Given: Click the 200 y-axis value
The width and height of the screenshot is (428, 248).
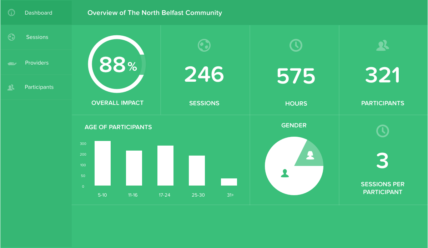Looking at the screenshot, I should click(x=83, y=155).
